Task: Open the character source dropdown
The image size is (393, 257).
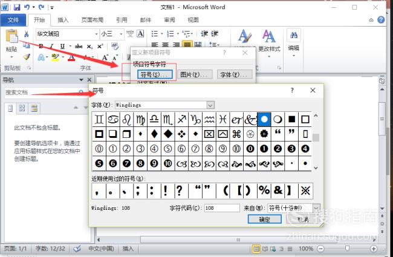Action: click(x=316, y=208)
